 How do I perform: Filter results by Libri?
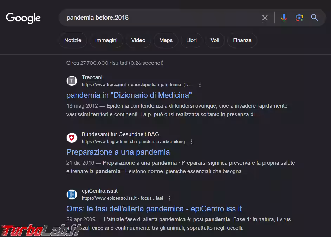pyautogui.click(x=191, y=40)
